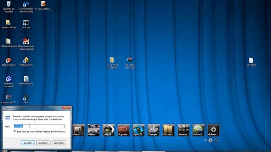Dismiss the dialog with Cancelar
Image resolution: width=271 pixels, height=152 pixels.
[x=43, y=143]
